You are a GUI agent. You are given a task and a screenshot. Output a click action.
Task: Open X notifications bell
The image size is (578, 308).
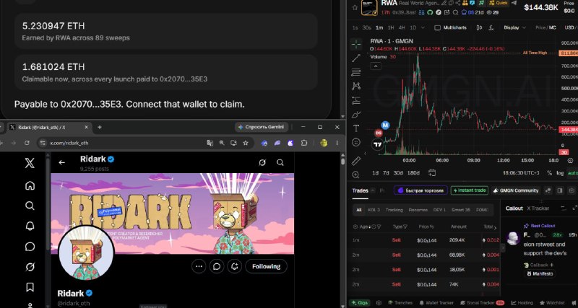click(30, 226)
